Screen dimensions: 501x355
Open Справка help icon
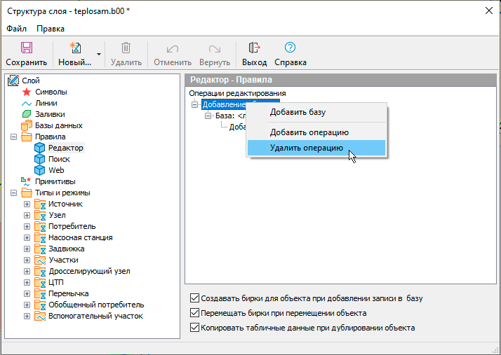coord(290,48)
